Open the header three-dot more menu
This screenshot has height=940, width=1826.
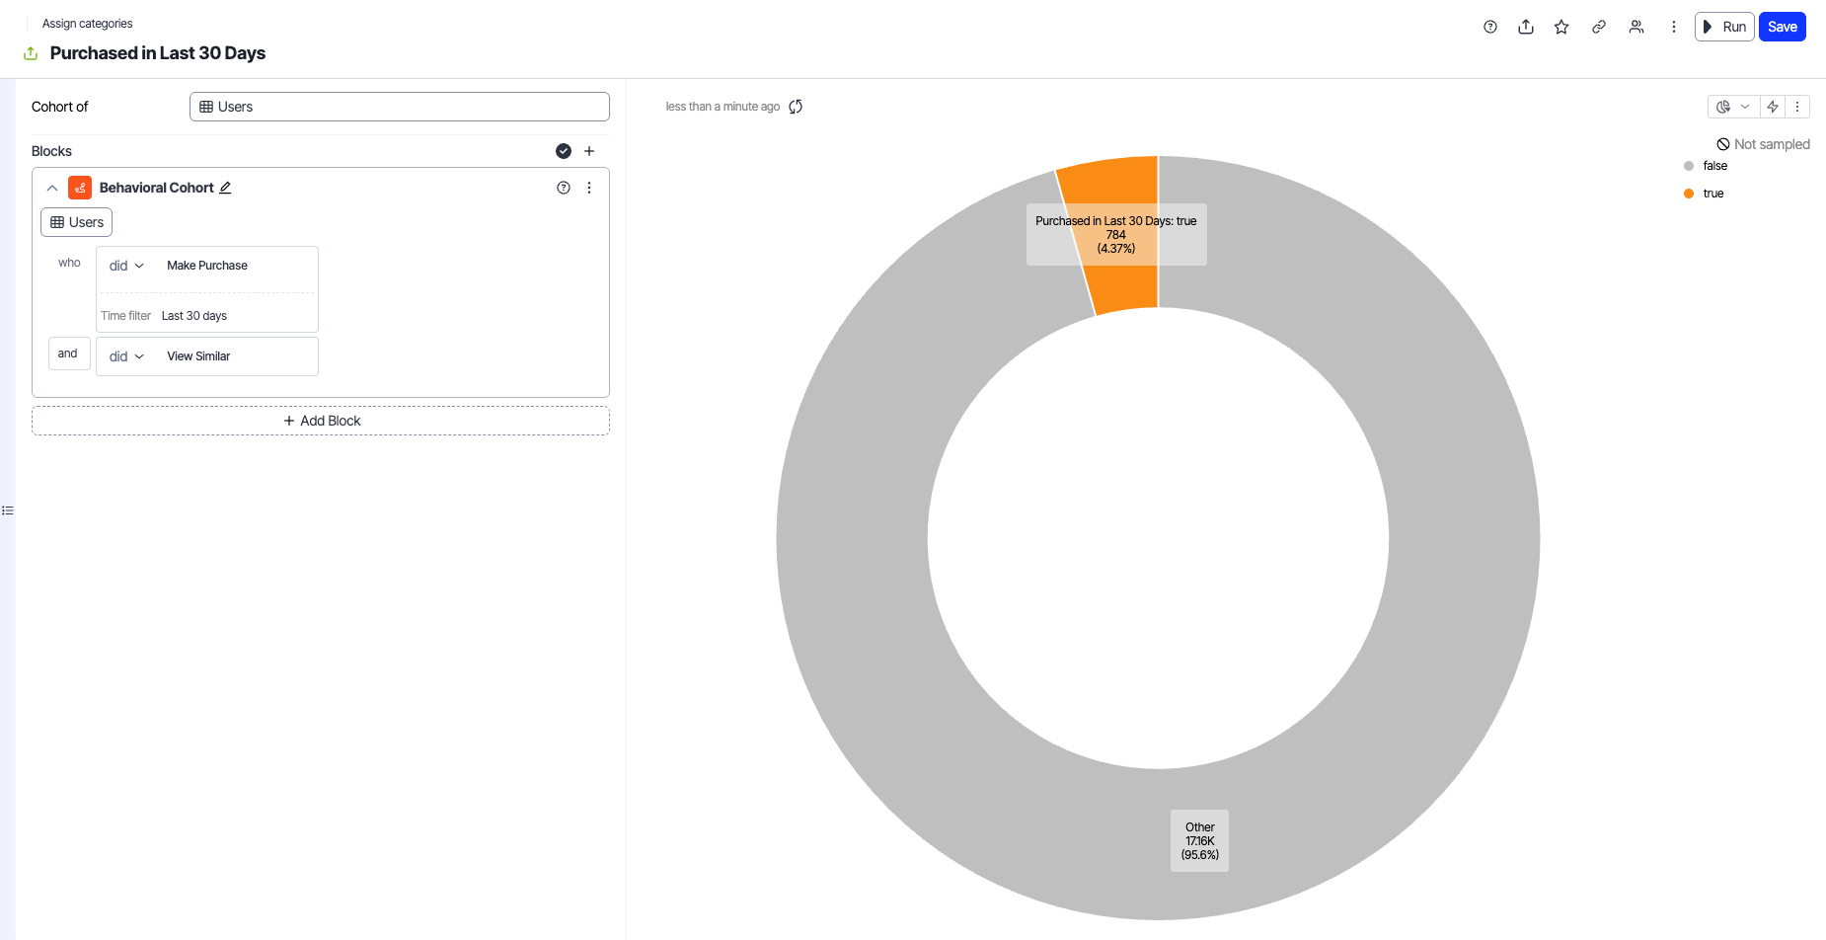click(x=1674, y=27)
